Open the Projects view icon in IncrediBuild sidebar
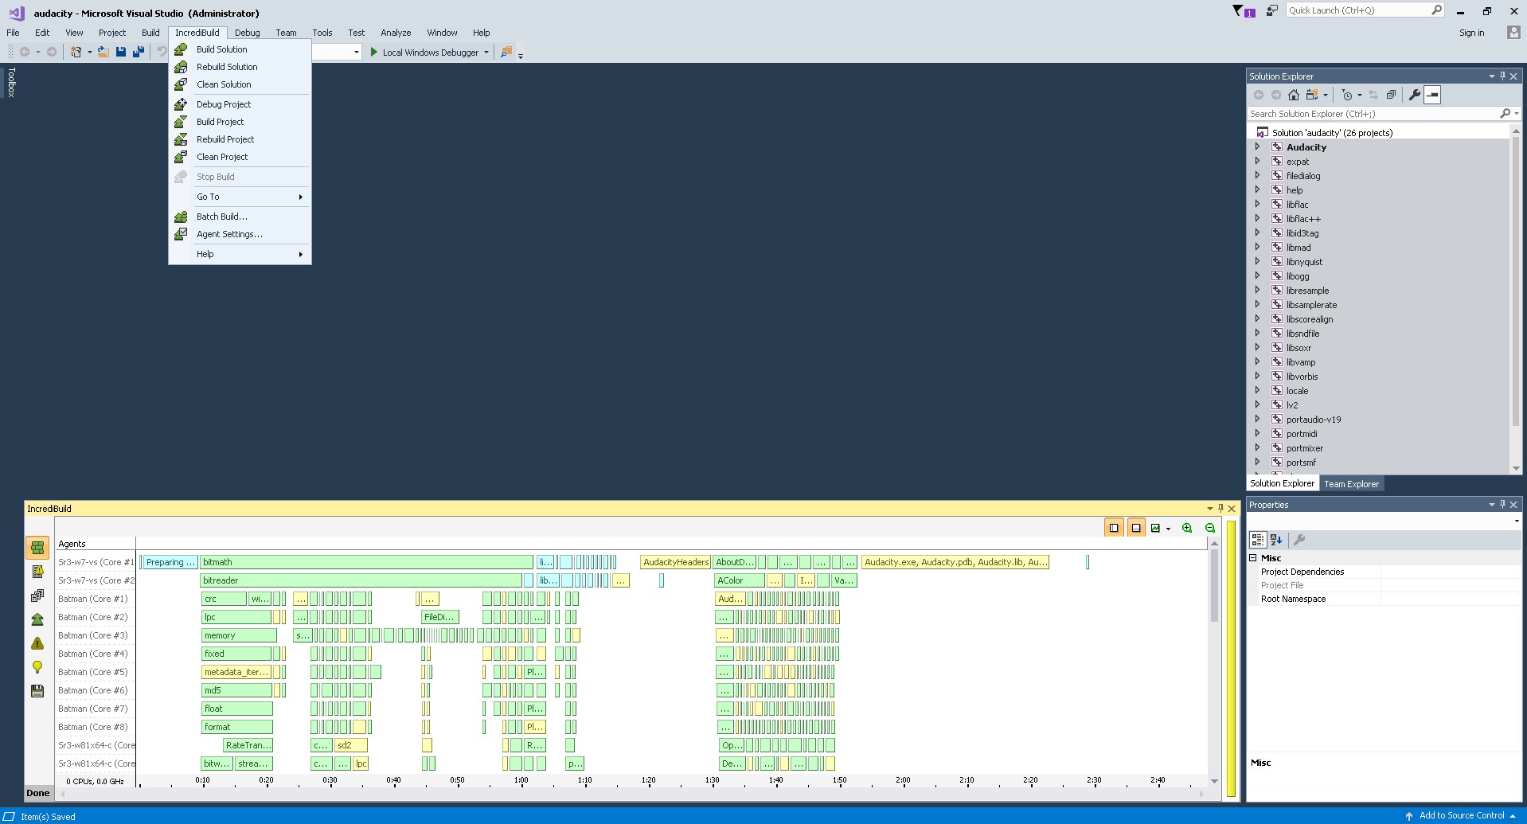The height and width of the screenshot is (824, 1527). tap(37, 596)
